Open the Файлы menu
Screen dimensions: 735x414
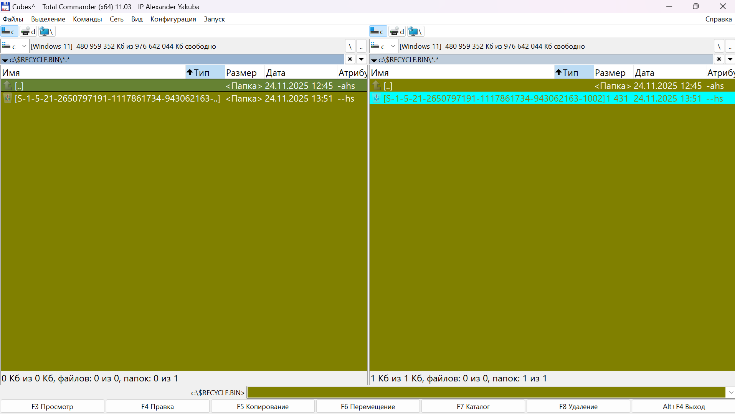tap(13, 19)
